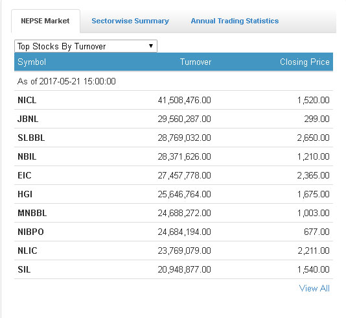Click the Symbol column header
The width and height of the screenshot is (346, 318).
click(32, 62)
